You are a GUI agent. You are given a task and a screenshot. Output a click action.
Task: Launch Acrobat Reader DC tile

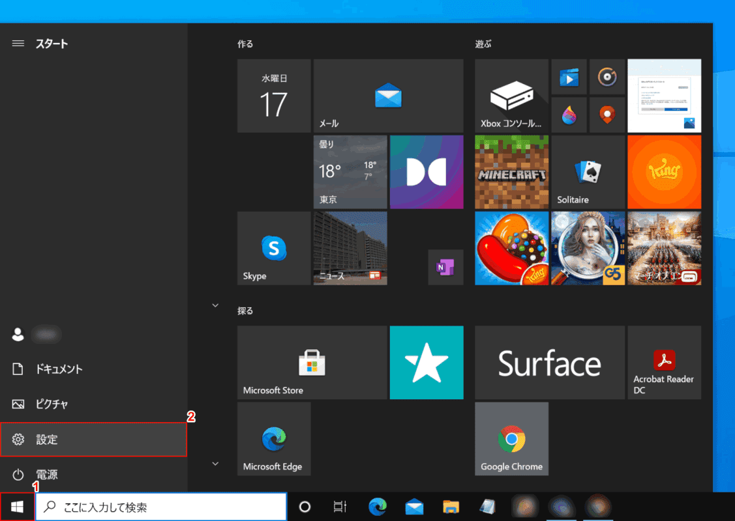(664, 362)
